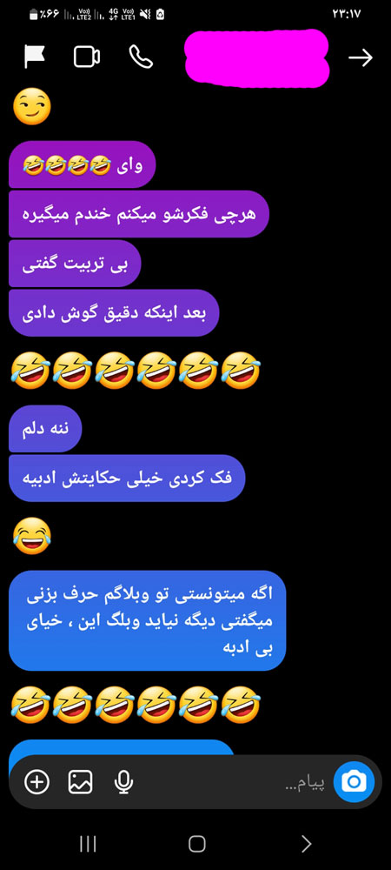
Task: Tap the plus icon for more attachments
Action: (36, 782)
